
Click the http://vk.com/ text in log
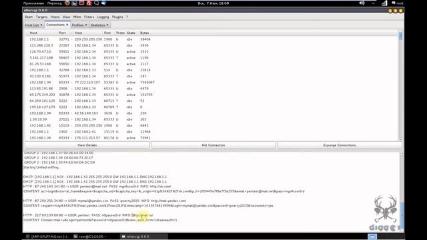[160, 187]
